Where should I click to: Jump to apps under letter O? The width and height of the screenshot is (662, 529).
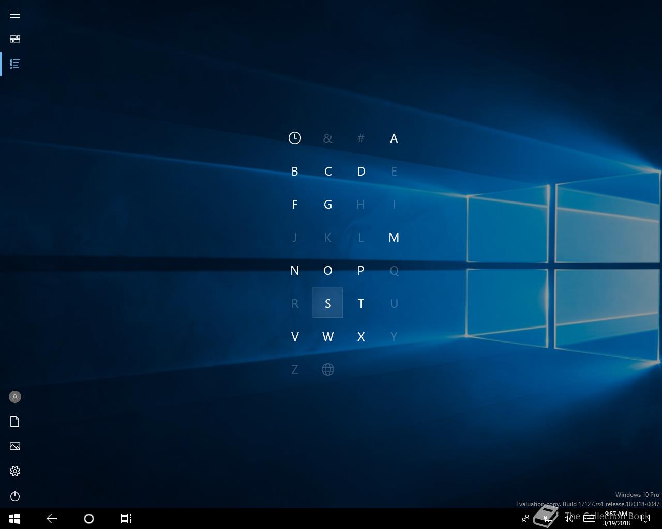point(328,270)
